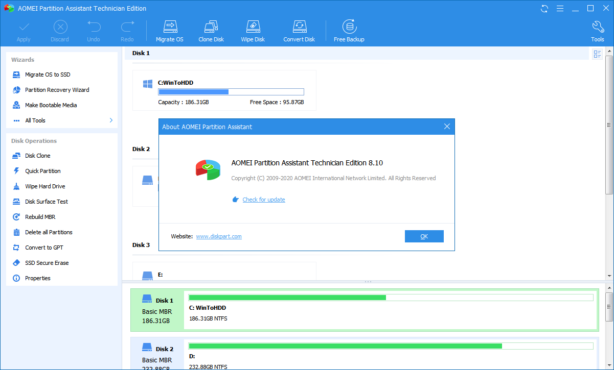The height and width of the screenshot is (370, 614).
Task: Click the Disk 1 header label
Action: [141, 53]
